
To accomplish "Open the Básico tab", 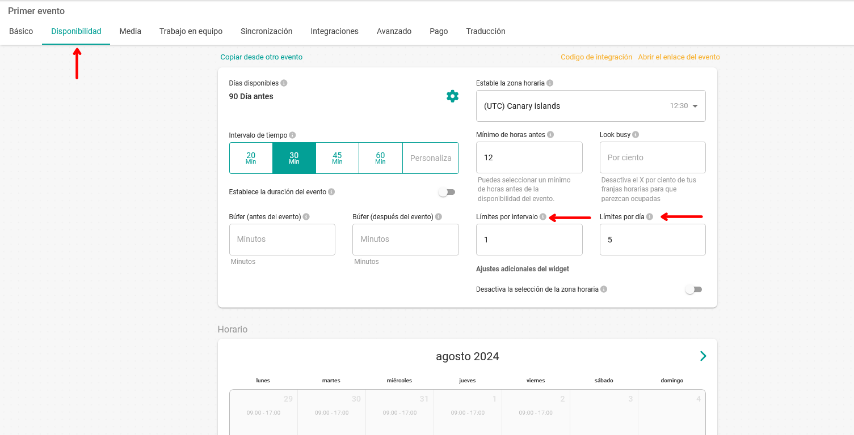I will [x=21, y=31].
